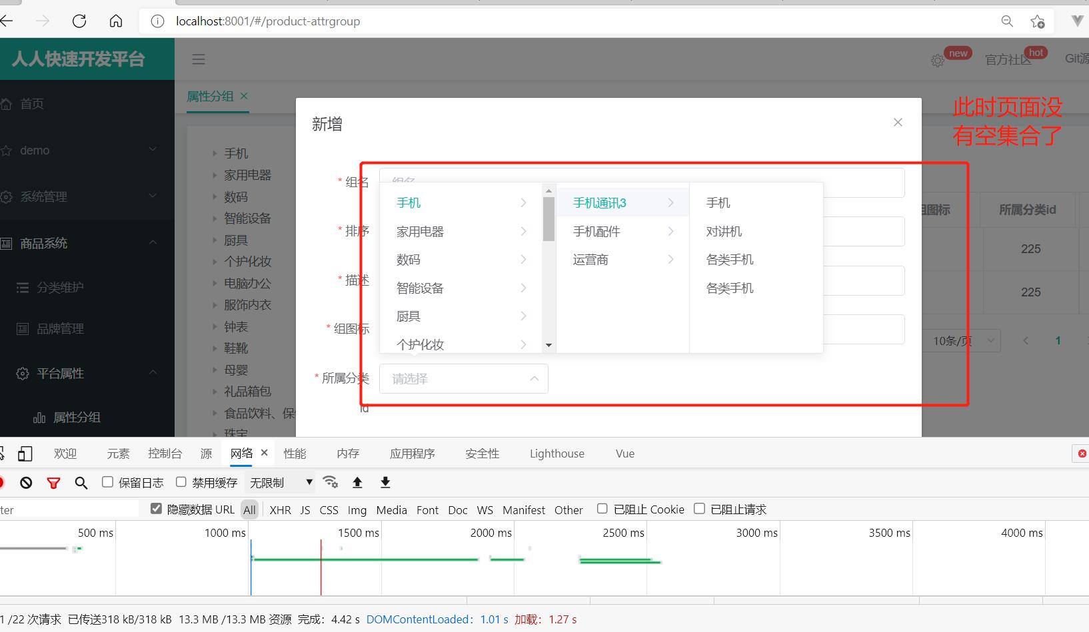This screenshot has height=632, width=1089.
Task: Switch to 性能 DevTools tab
Action: click(x=295, y=454)
